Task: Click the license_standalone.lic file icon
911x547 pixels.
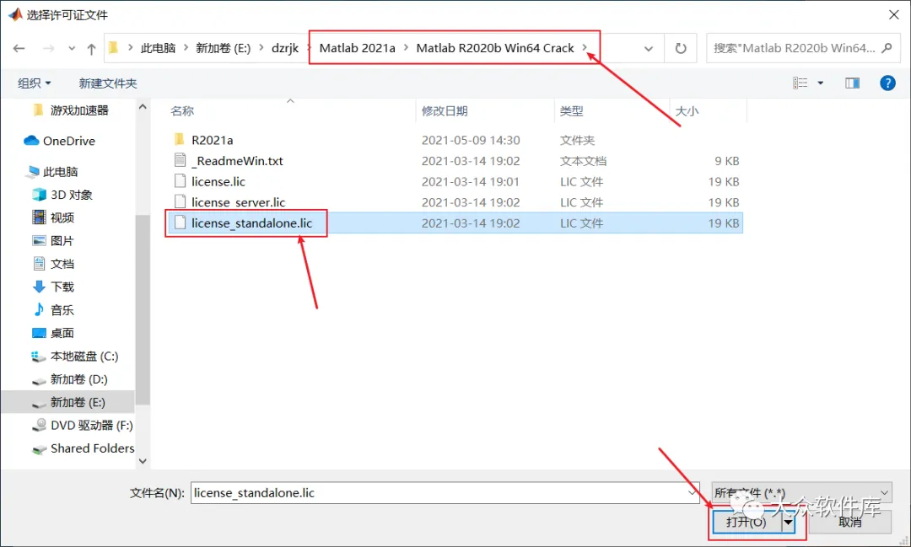Action: (x=181, y=223)
